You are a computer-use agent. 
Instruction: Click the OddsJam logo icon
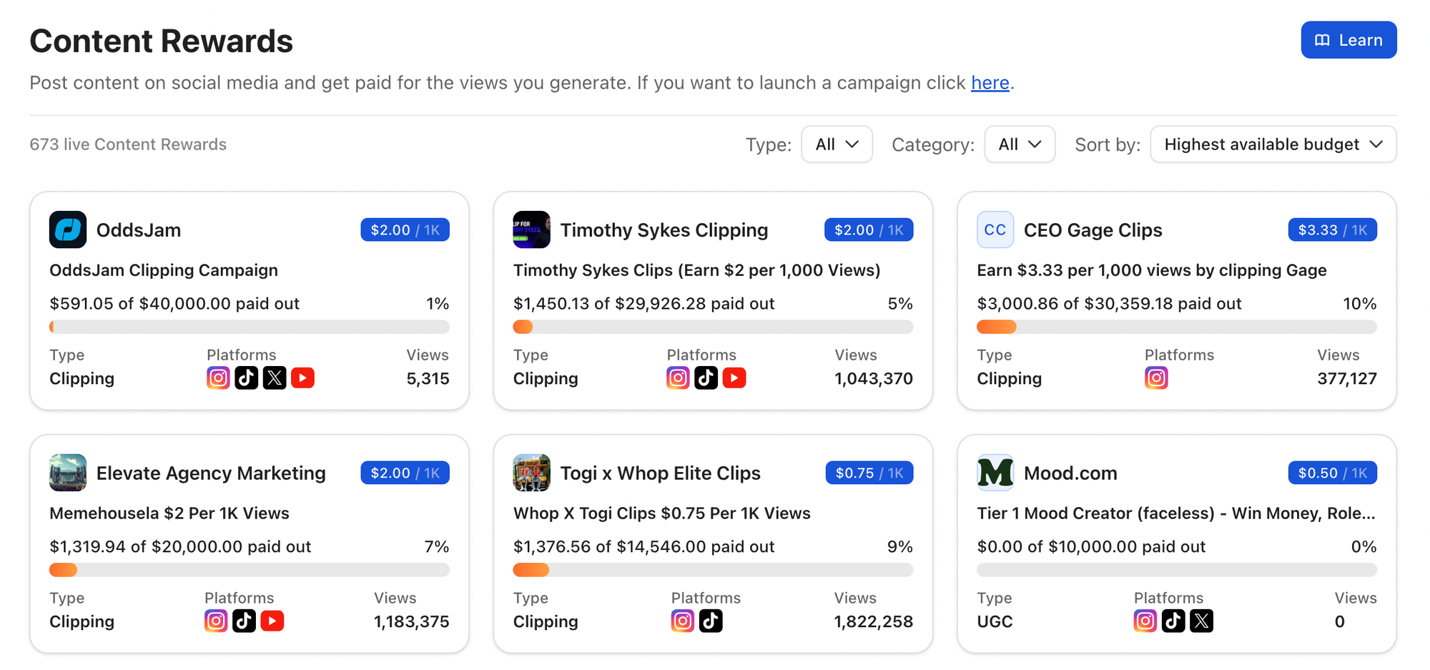click(x=68, y=230)
